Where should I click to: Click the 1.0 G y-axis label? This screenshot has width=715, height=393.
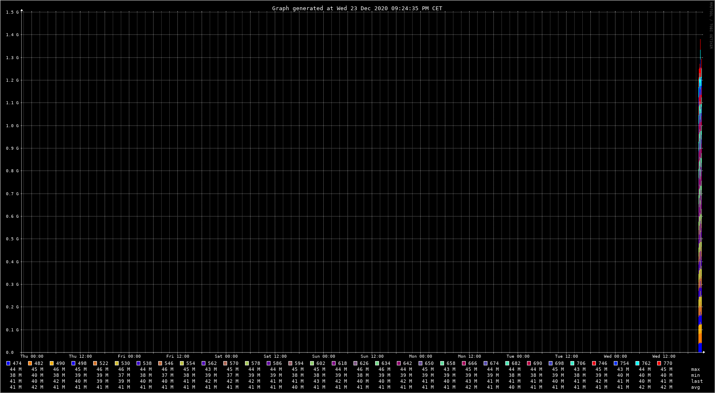[12, 125]
